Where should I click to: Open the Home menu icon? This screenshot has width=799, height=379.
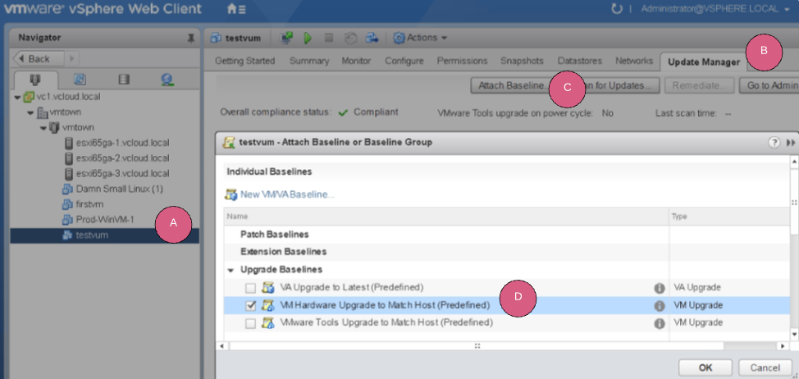[236, 9]
